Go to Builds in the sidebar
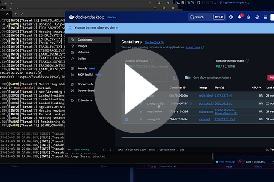274x182 pixels. pos(82,59)
